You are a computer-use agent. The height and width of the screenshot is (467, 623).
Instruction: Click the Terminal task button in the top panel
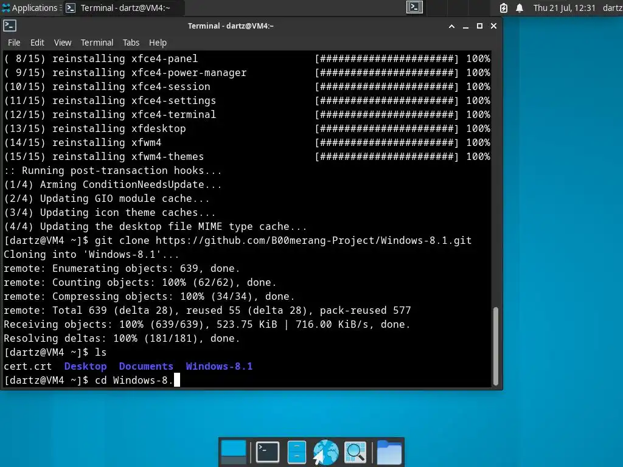point(124,8)
